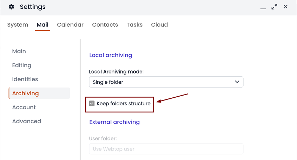This screenshot has height=160, width=297.
Task: Toggle the Keep folders structure checkbox
Action: coord(92,103)
